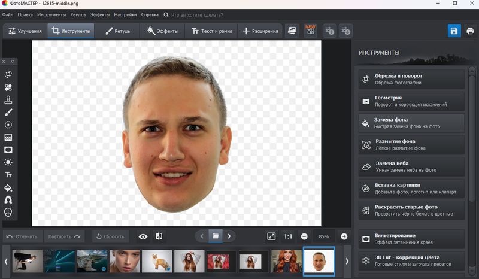Open Геометрия tool
The height and width of the screenshot is (279, 479).
point(411,101)
